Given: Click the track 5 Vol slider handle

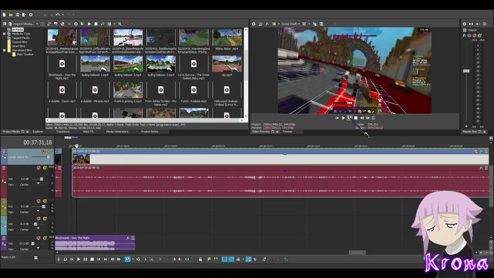Looking at the screenshot, I should [x=41, y=179].
